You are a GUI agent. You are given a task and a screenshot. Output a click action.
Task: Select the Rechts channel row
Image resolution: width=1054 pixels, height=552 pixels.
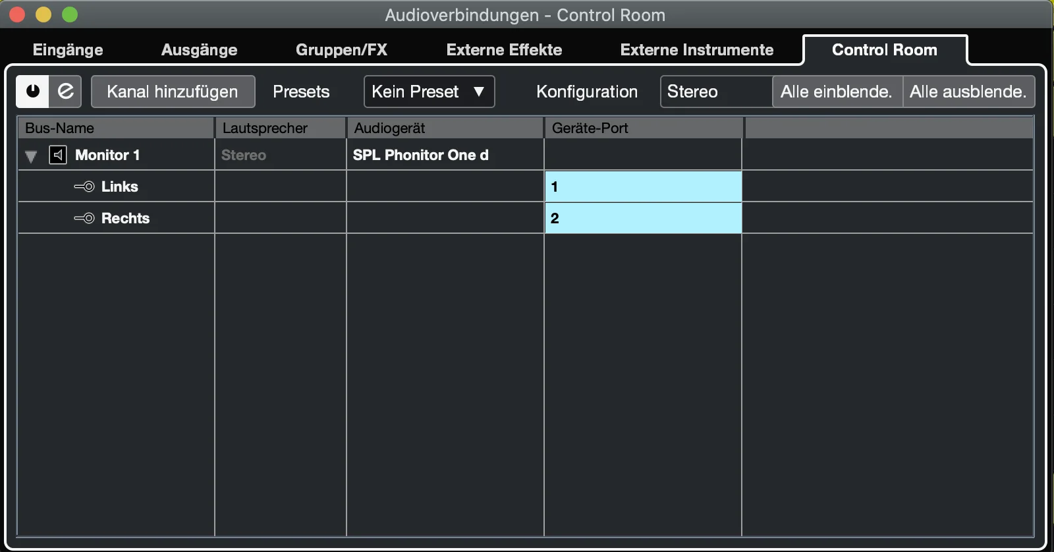pos(525,218)
